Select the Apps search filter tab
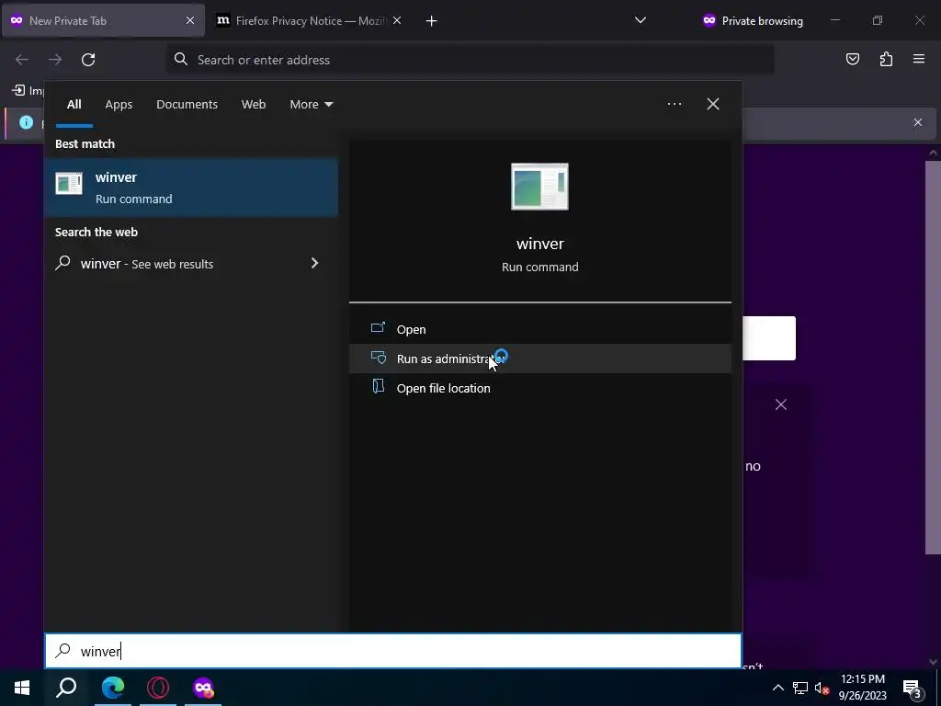This screenshot has height=706, width=941. (x=119, y=105)
